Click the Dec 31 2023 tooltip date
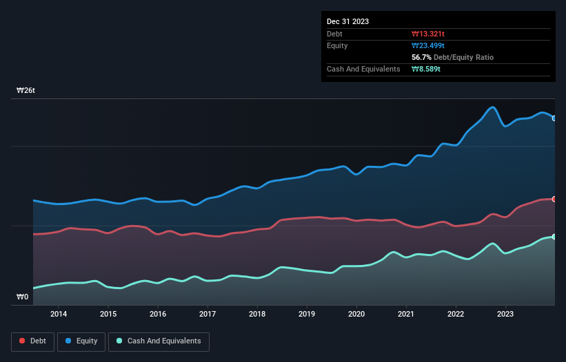The height and width of the screenshot is (362, 566). point(347,21)
